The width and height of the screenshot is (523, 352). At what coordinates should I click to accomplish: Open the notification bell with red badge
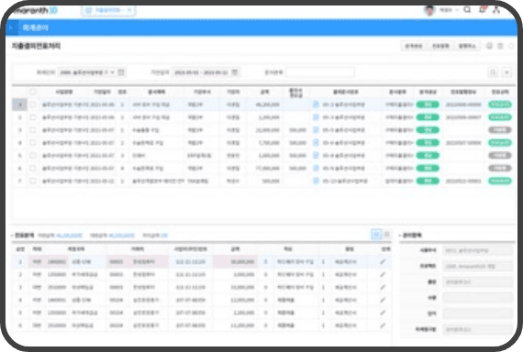click(483, 9)
